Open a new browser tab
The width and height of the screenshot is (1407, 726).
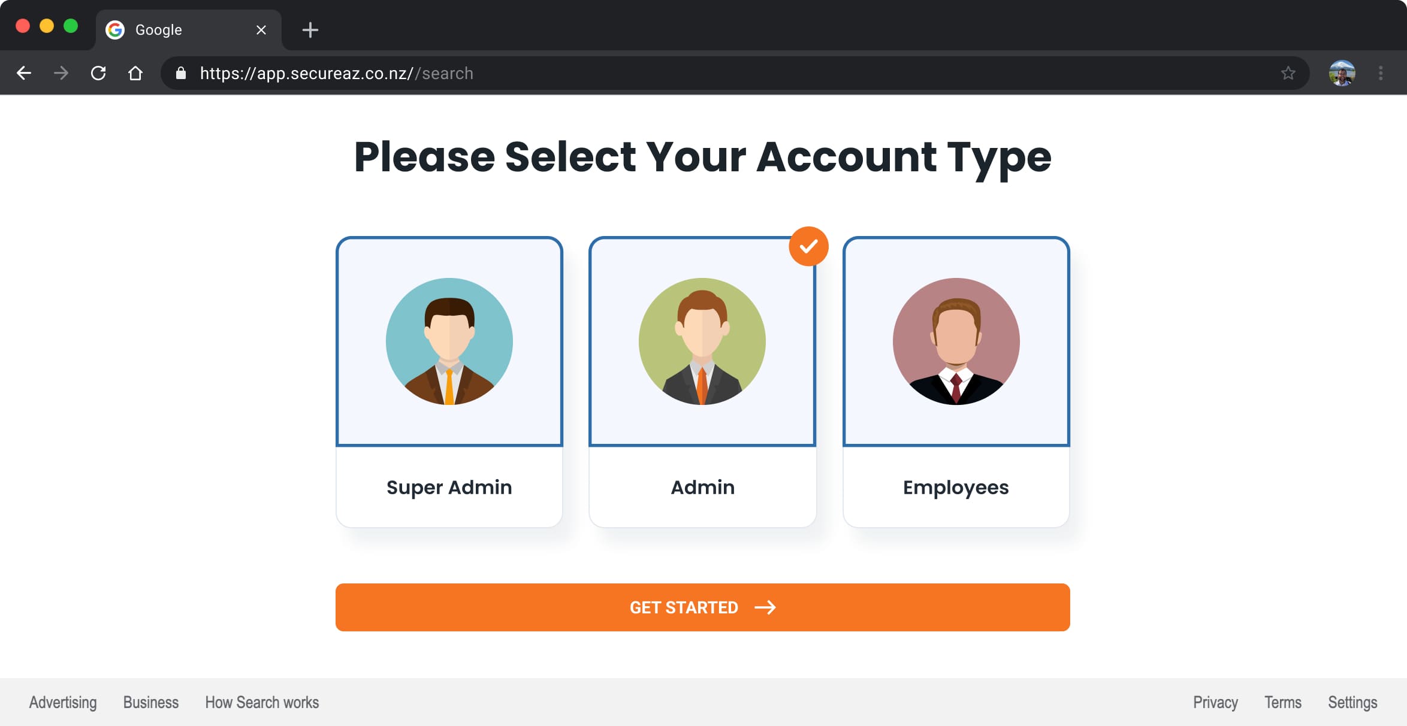coord(310,30)
